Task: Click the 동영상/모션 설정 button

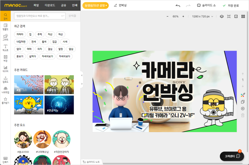Action: pyautogui.click(x=96, y=6)
